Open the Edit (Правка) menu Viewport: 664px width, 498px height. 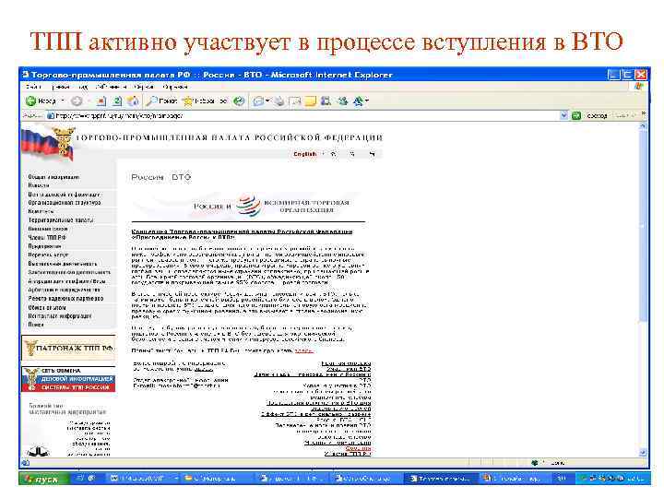tap(60, 87)
